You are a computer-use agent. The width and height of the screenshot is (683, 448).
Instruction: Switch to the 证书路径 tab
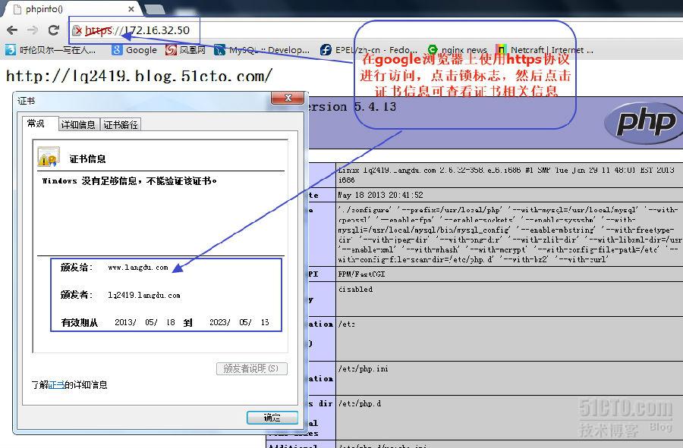(x=121, y=125)
